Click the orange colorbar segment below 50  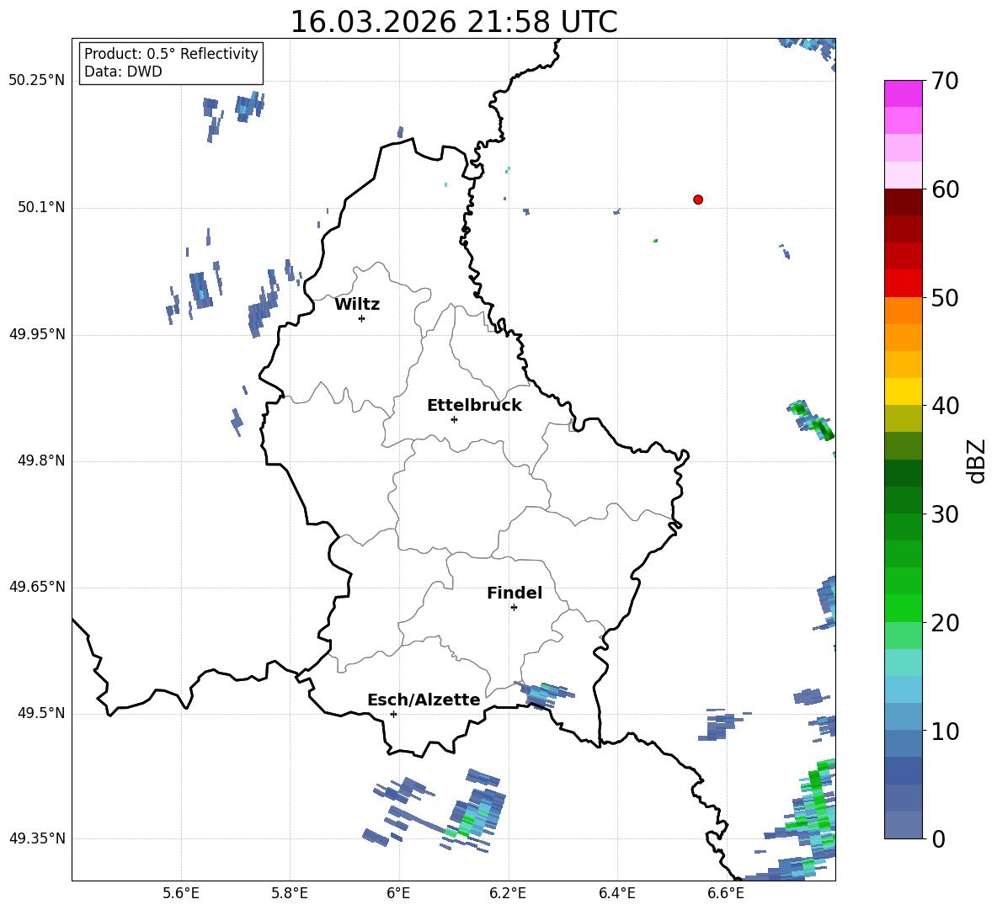903,311
